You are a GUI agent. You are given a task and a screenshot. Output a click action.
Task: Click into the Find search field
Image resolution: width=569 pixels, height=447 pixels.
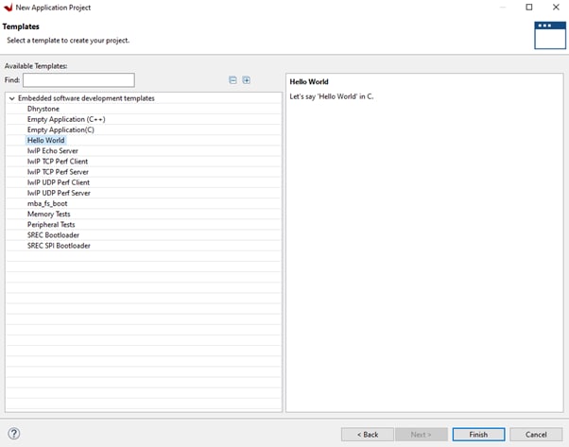click(78, 80)
